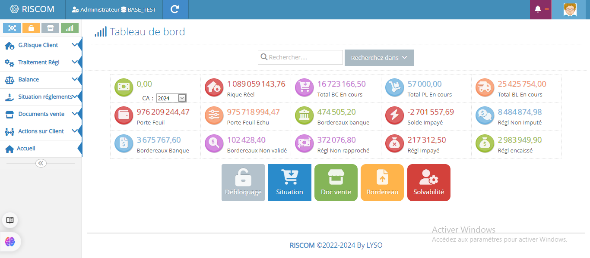Image resolution: width=590 pixels, height=258 pixels.
Task: Click the Régl encaissé money bag icon
Action: coord(484,143)
